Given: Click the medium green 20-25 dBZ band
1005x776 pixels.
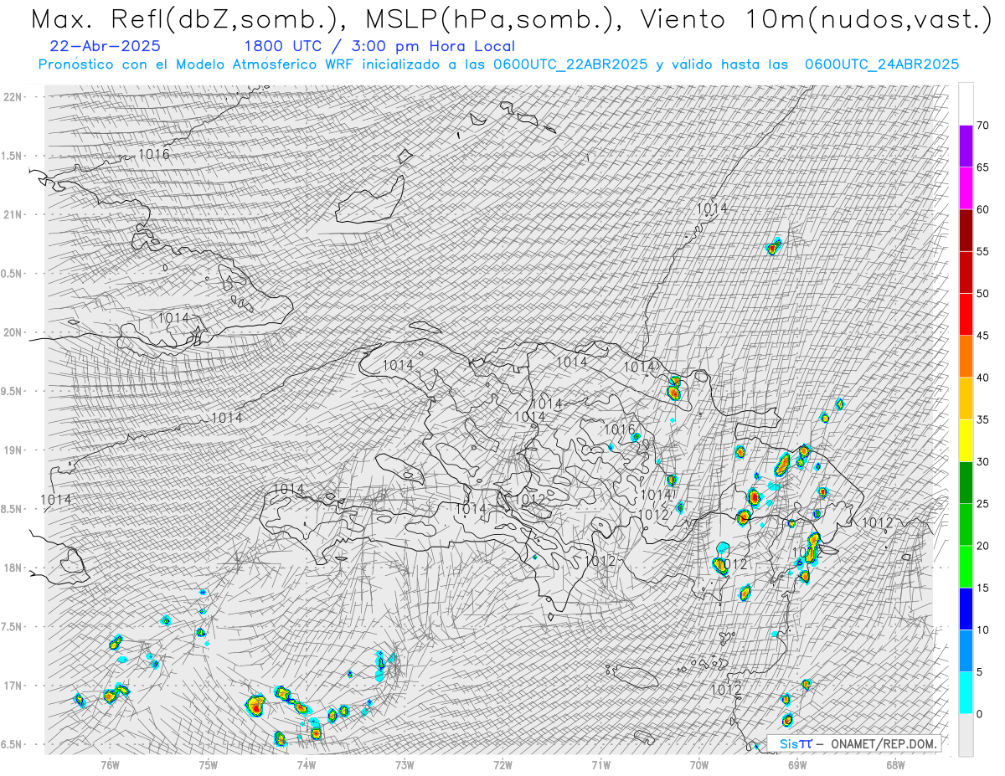Looking at the screenshot, I should tap(966, 525).
